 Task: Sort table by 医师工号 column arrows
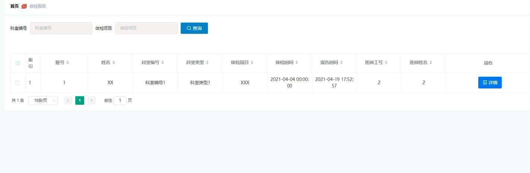pos(386,63)
